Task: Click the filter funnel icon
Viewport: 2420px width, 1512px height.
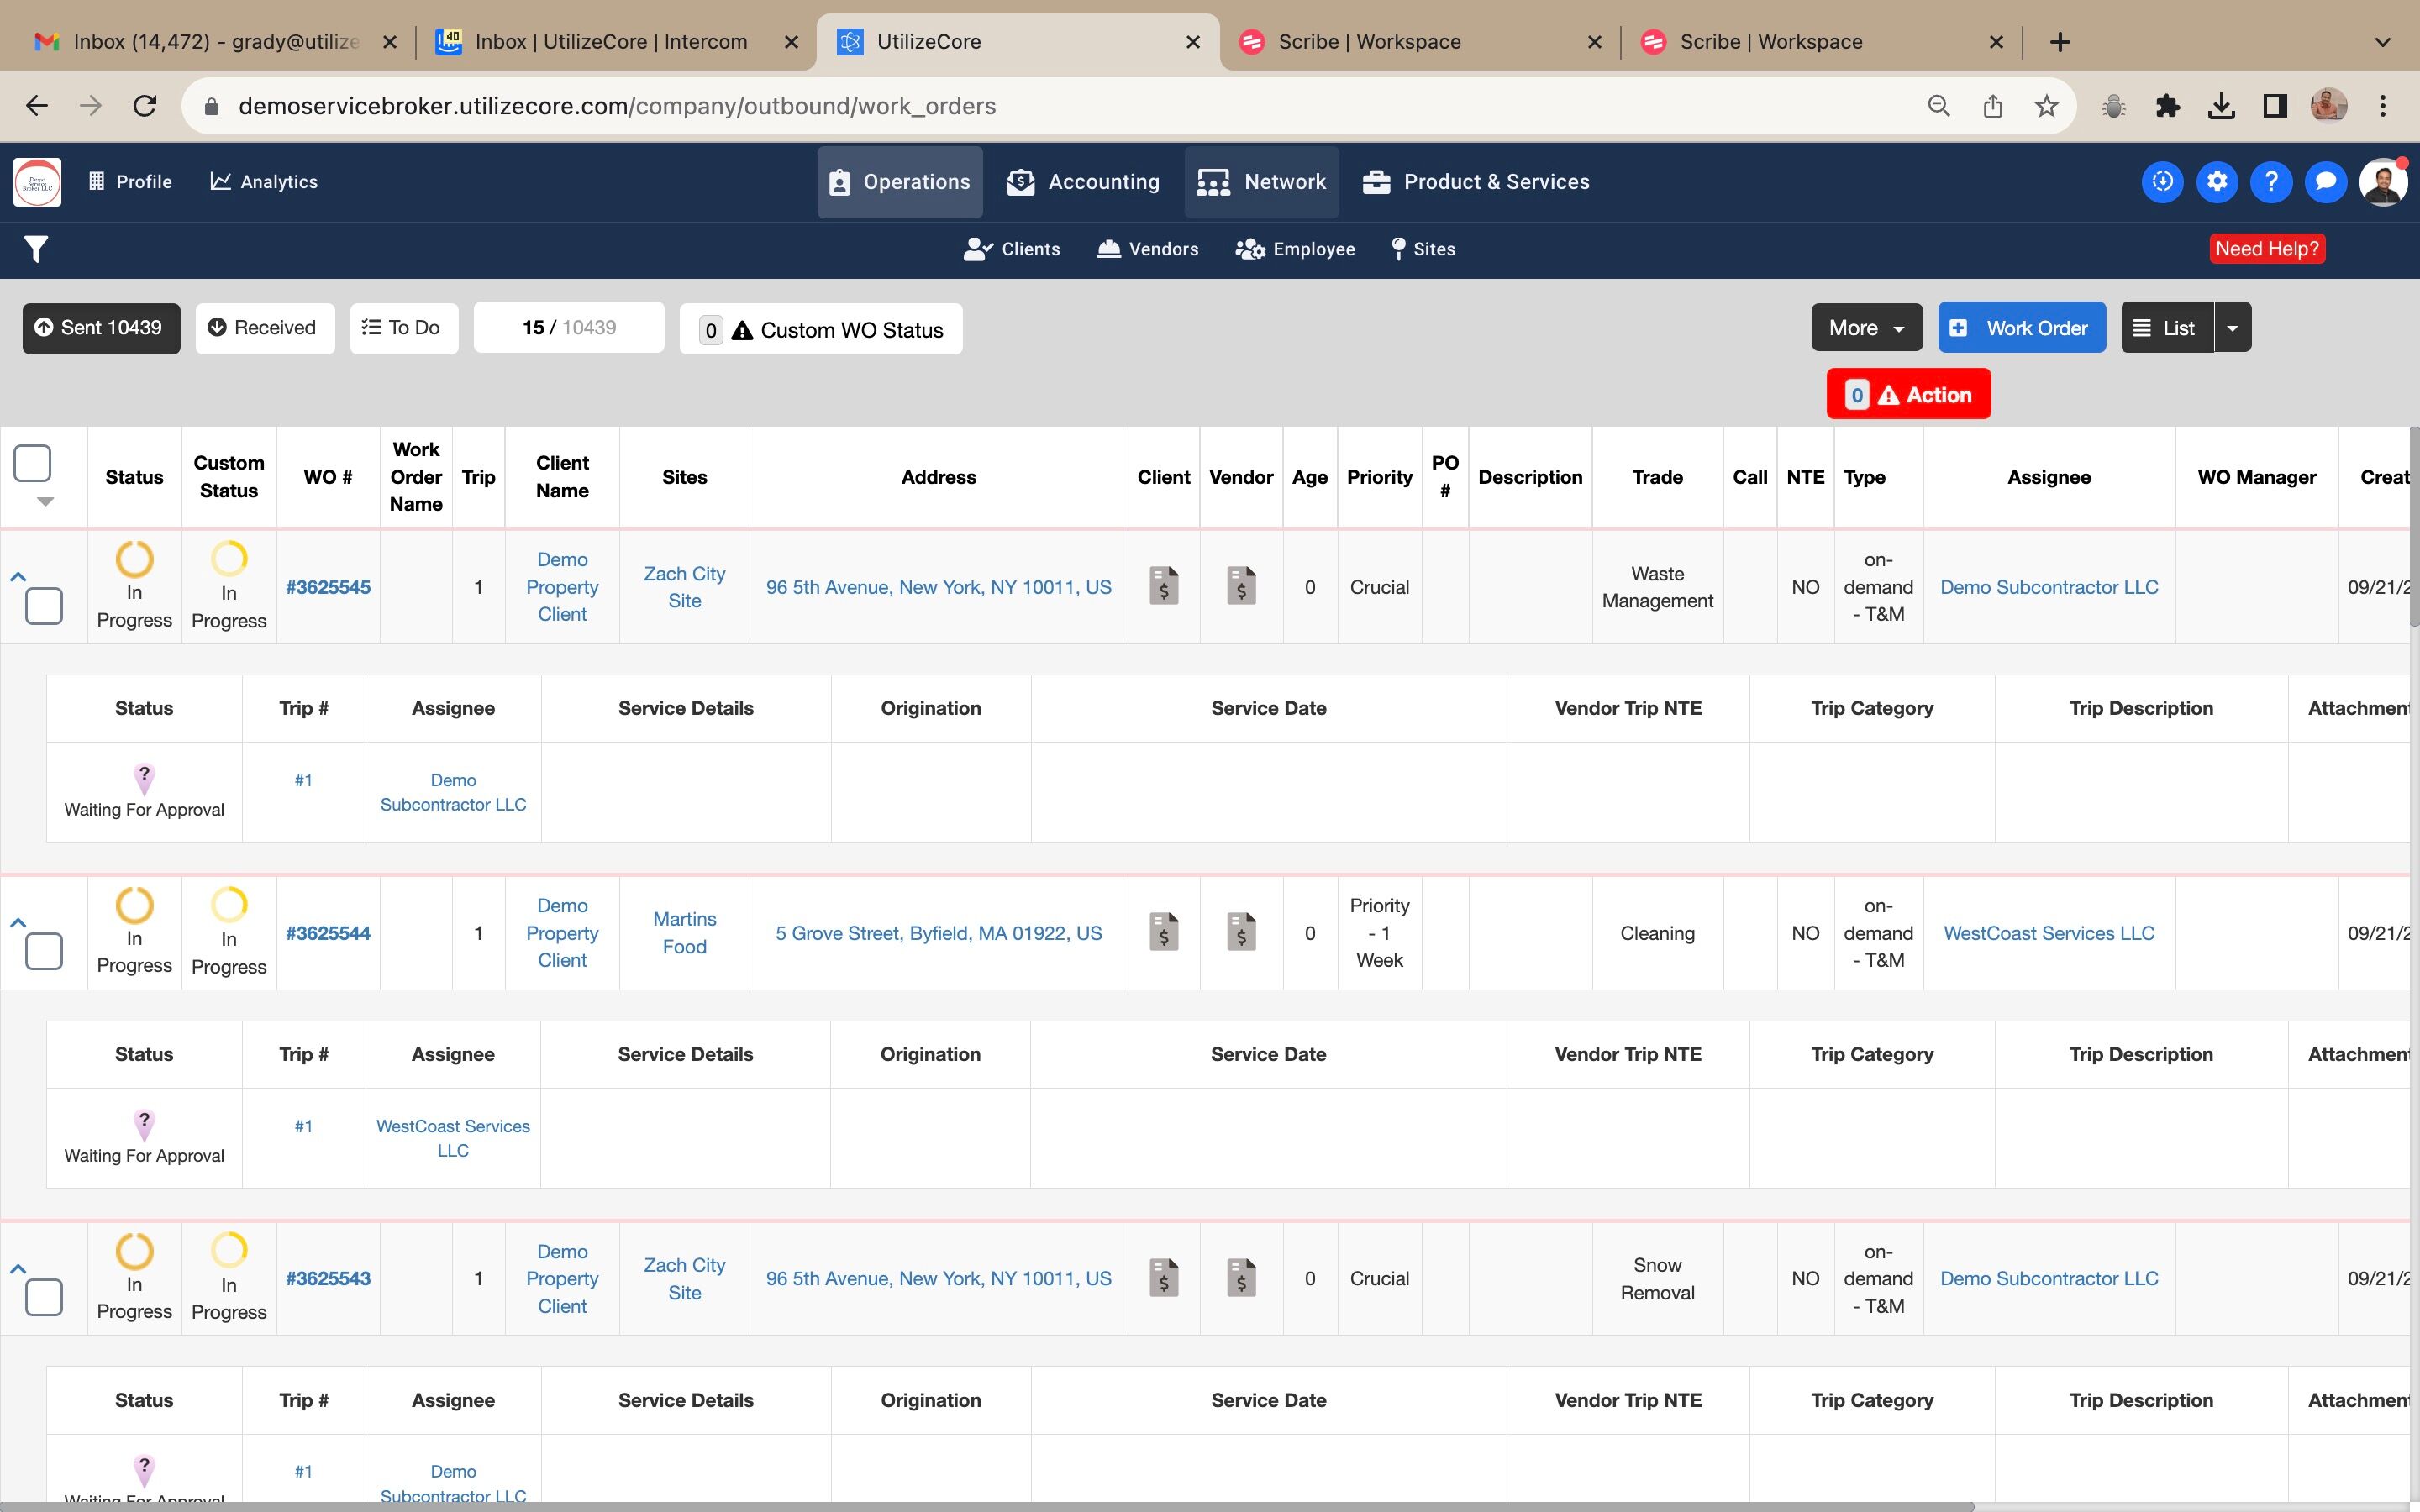Action: click(36, 249)
